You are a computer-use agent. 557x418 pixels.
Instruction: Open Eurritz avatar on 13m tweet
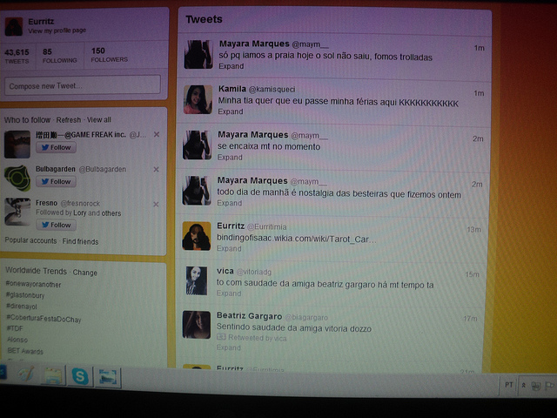click(x=197, y=236)
